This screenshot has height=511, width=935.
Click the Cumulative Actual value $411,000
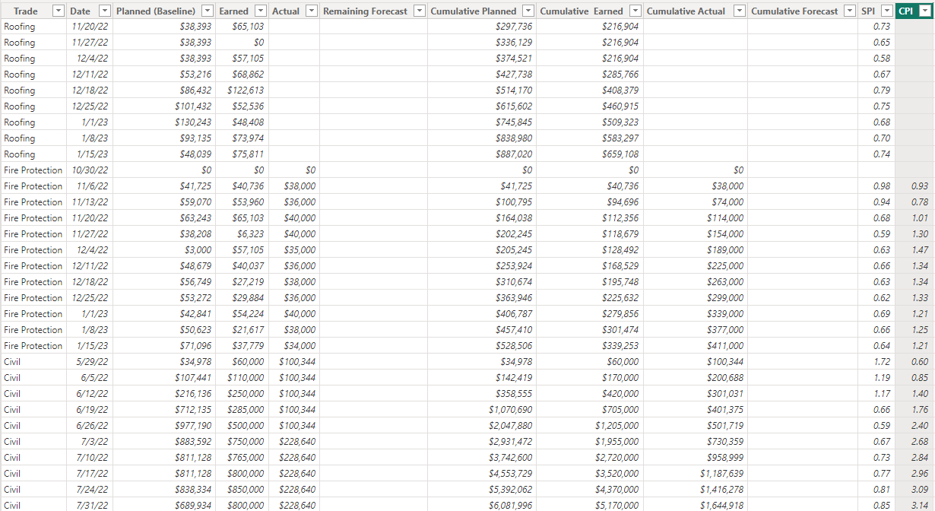[x=725, y=346]
